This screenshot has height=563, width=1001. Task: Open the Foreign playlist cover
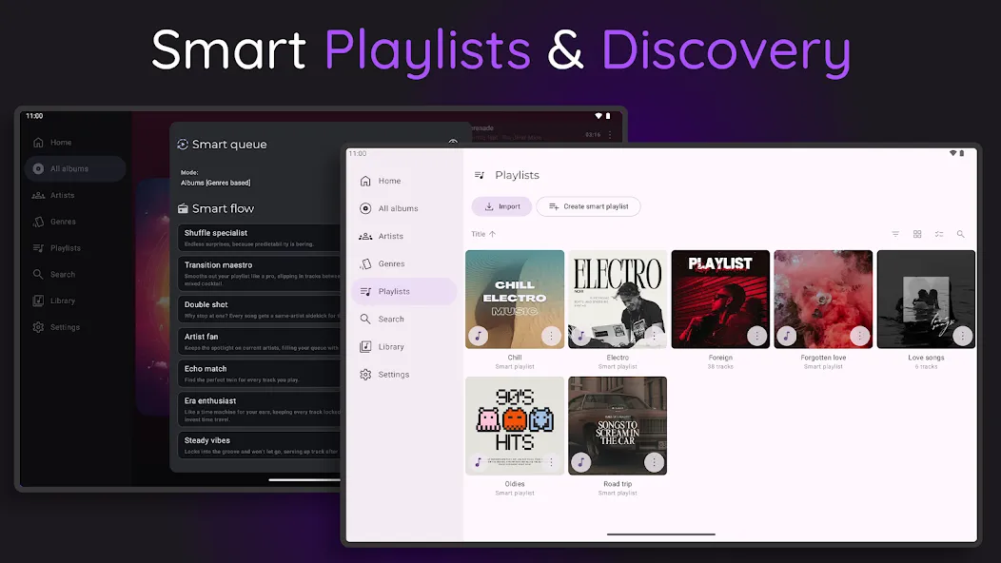pos(720,299)
